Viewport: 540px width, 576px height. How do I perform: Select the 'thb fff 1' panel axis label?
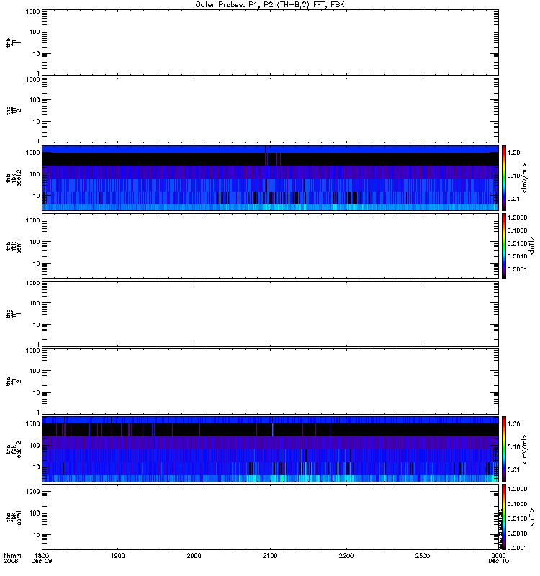click(13, 42)
